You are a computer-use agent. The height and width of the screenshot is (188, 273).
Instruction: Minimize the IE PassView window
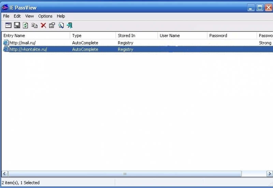(x=251, y=8)
